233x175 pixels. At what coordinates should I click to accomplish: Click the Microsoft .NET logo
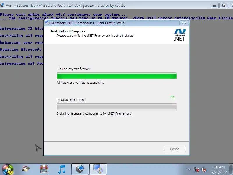[180, 35]
